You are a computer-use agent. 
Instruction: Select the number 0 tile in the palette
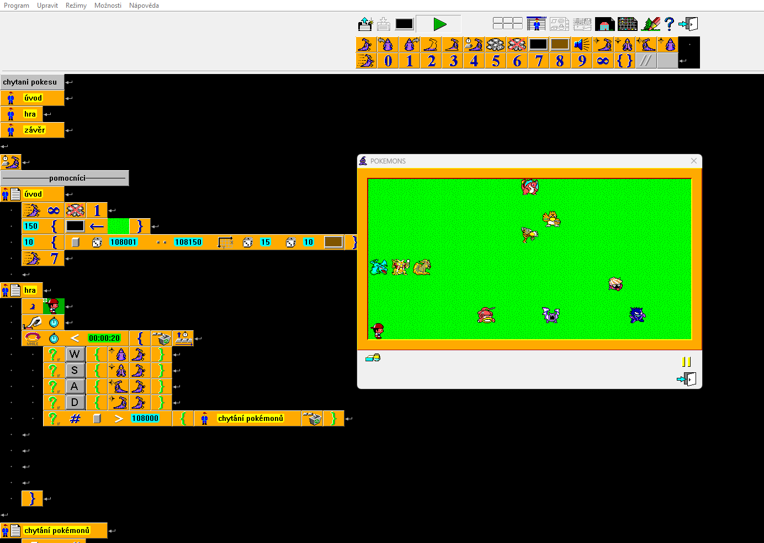click(x=388, y=61)
